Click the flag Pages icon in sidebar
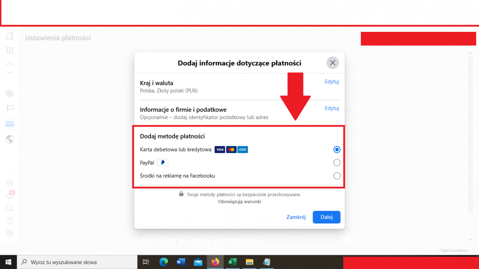 [10, 108]
